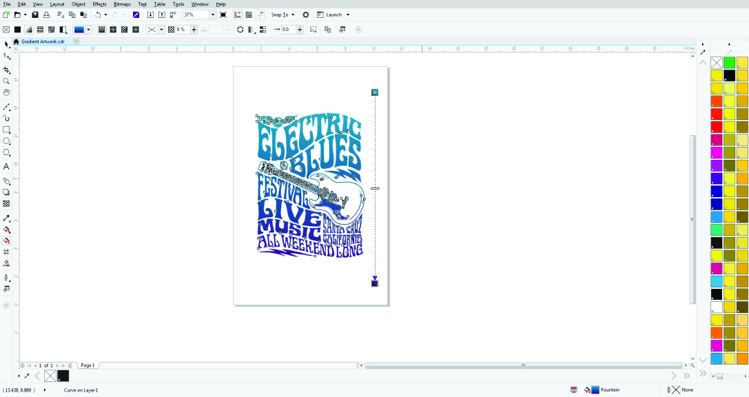Open the Object menu
Image resolution: width=749 pixels, height=397 pixels.
[x=79, y=4]
